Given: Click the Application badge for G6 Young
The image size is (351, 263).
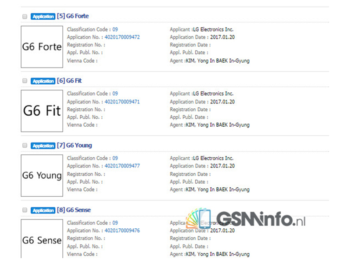Looking at the screenshot, I should coord(43,146).
